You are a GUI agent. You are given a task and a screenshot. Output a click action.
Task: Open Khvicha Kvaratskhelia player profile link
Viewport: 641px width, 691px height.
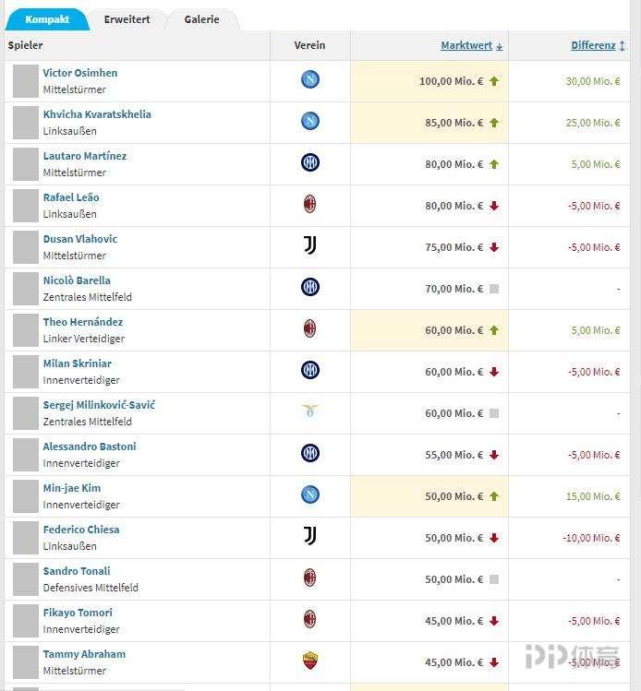tap(97, 114)
